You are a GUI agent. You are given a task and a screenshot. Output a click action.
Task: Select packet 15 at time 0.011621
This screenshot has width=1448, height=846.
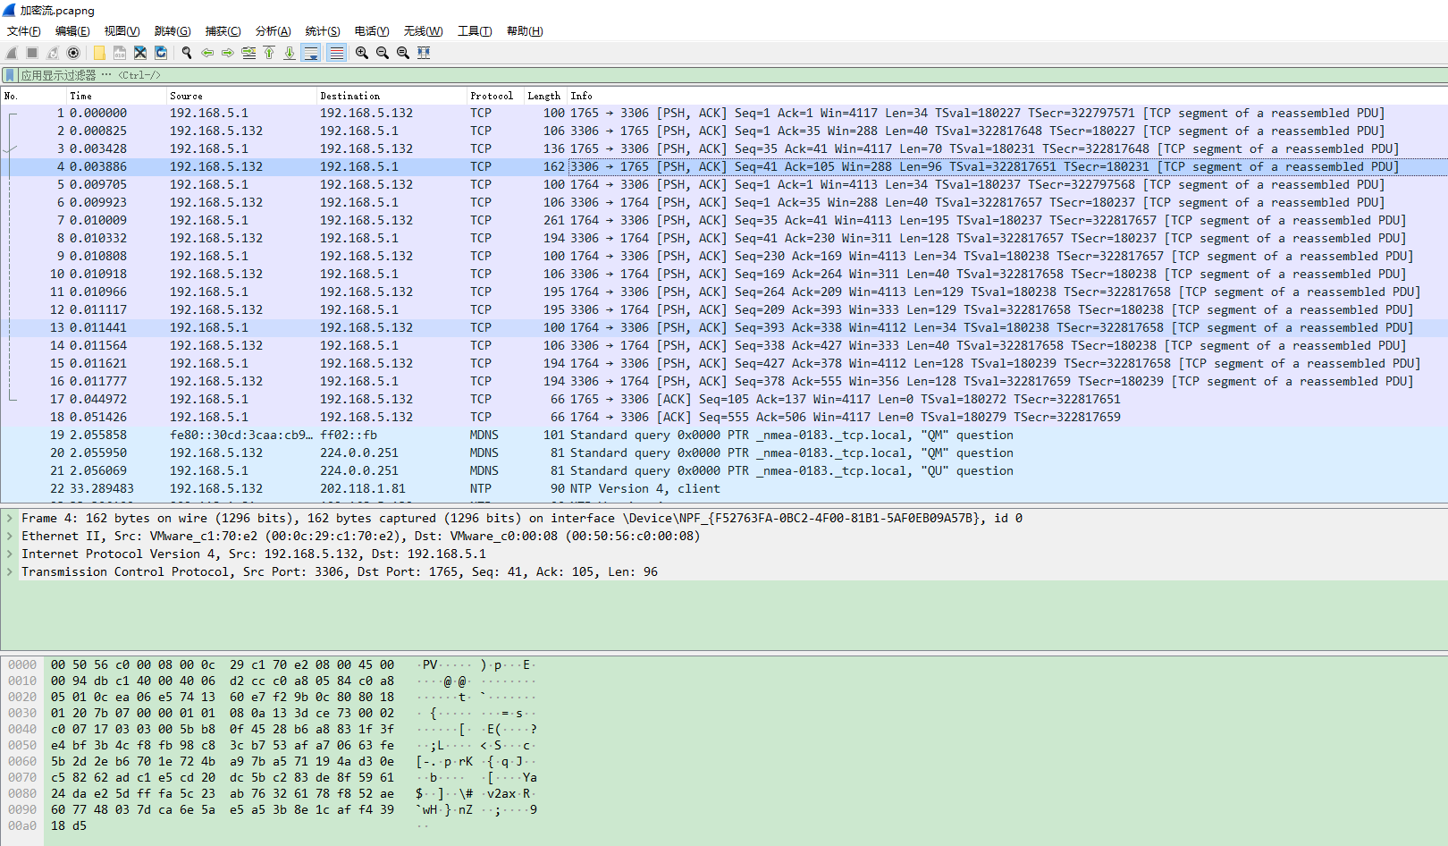coord(724,363)
